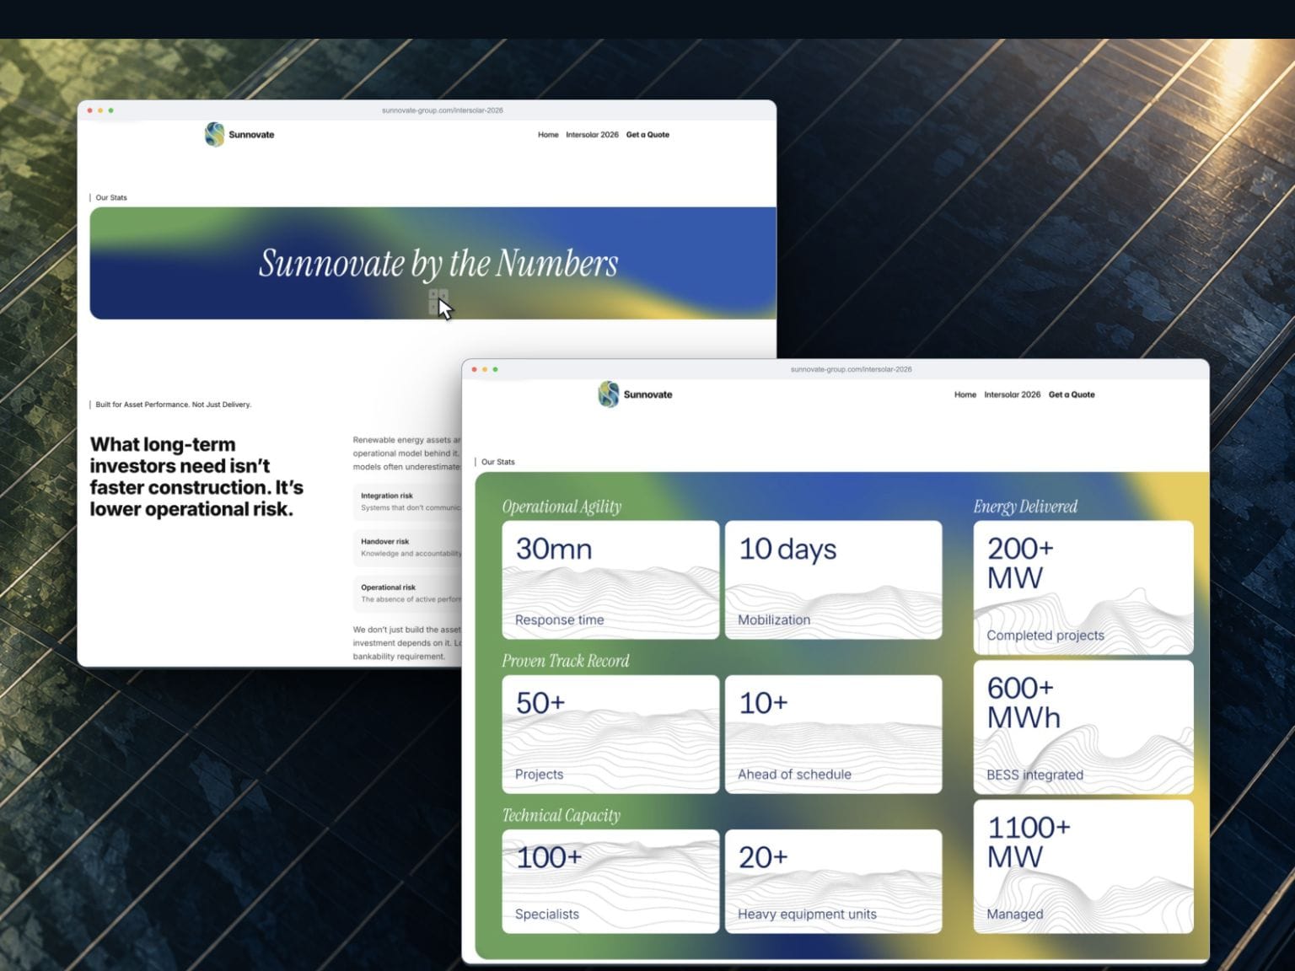Open Intersolar 2026 in the front window navigation
1295x971 pixels.
click(1012, 394)
